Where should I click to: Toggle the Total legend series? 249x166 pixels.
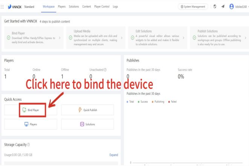tap(130, 101)
